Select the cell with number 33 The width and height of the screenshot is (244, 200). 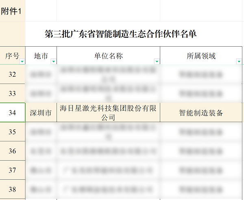pos(13,93)
